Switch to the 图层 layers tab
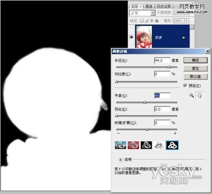212x194 pixels. click(134, 6)
